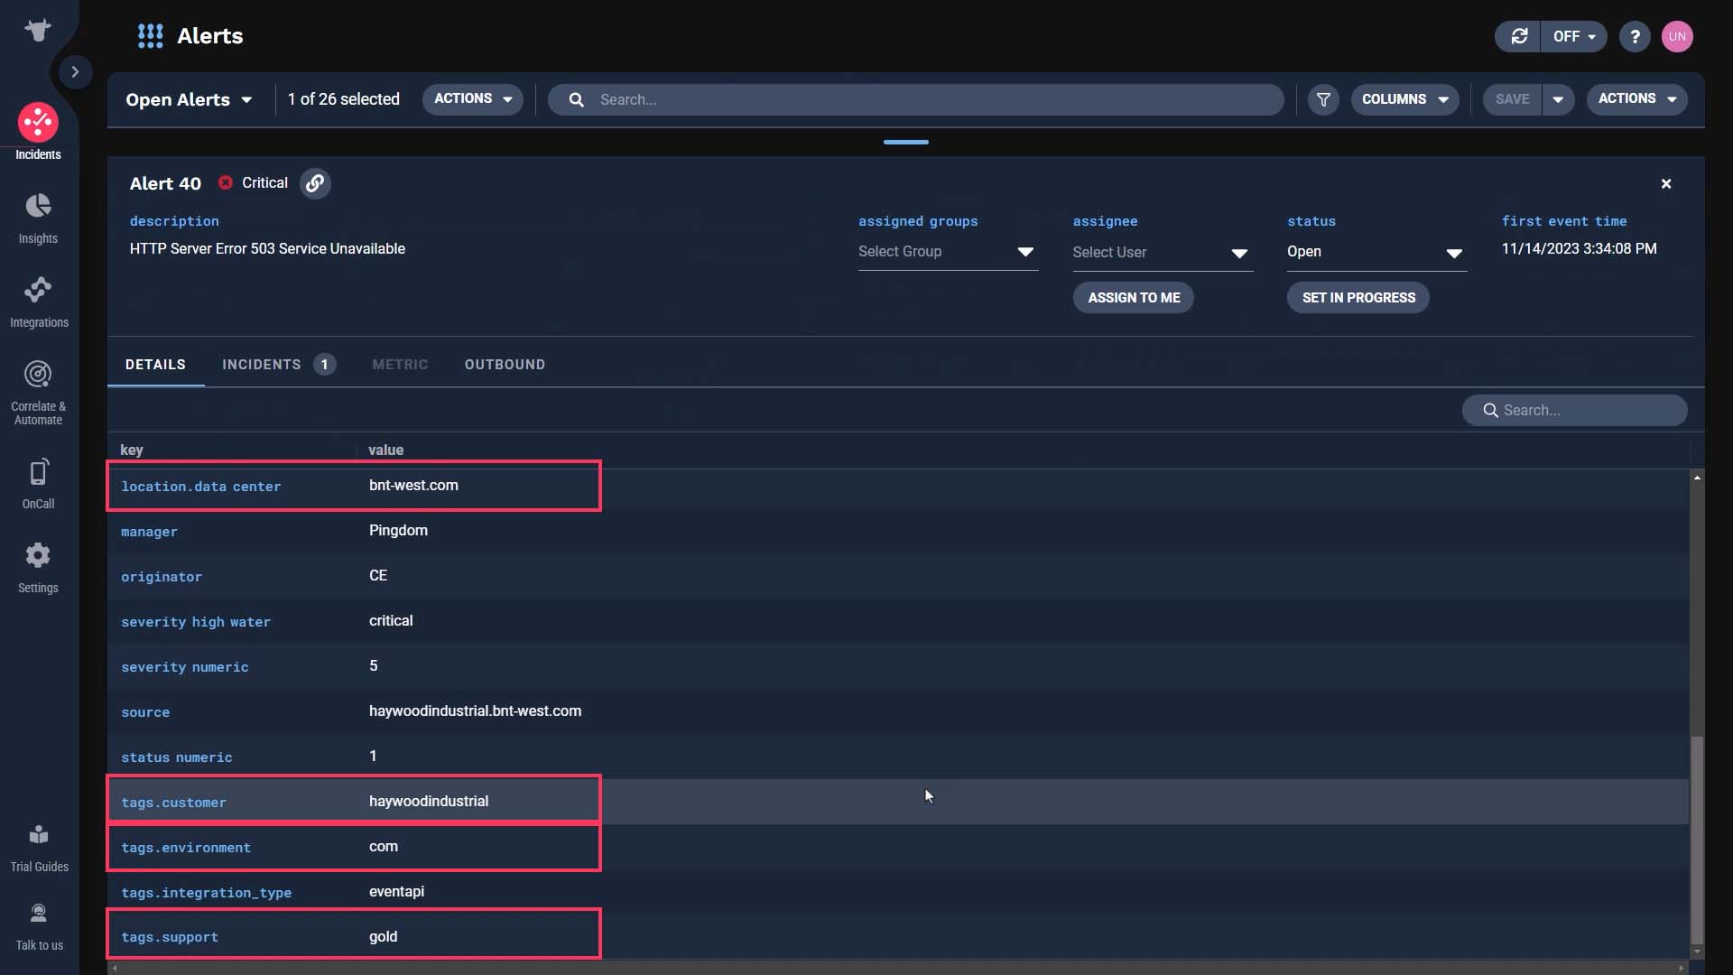Select the originator key
The image size is (1733, 975).
162,577
